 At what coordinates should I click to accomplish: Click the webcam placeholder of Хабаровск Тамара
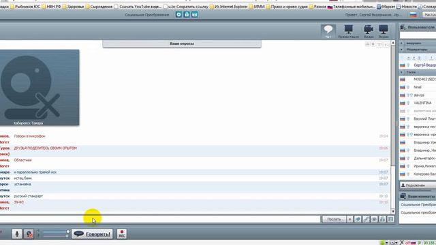click(40, 88)
